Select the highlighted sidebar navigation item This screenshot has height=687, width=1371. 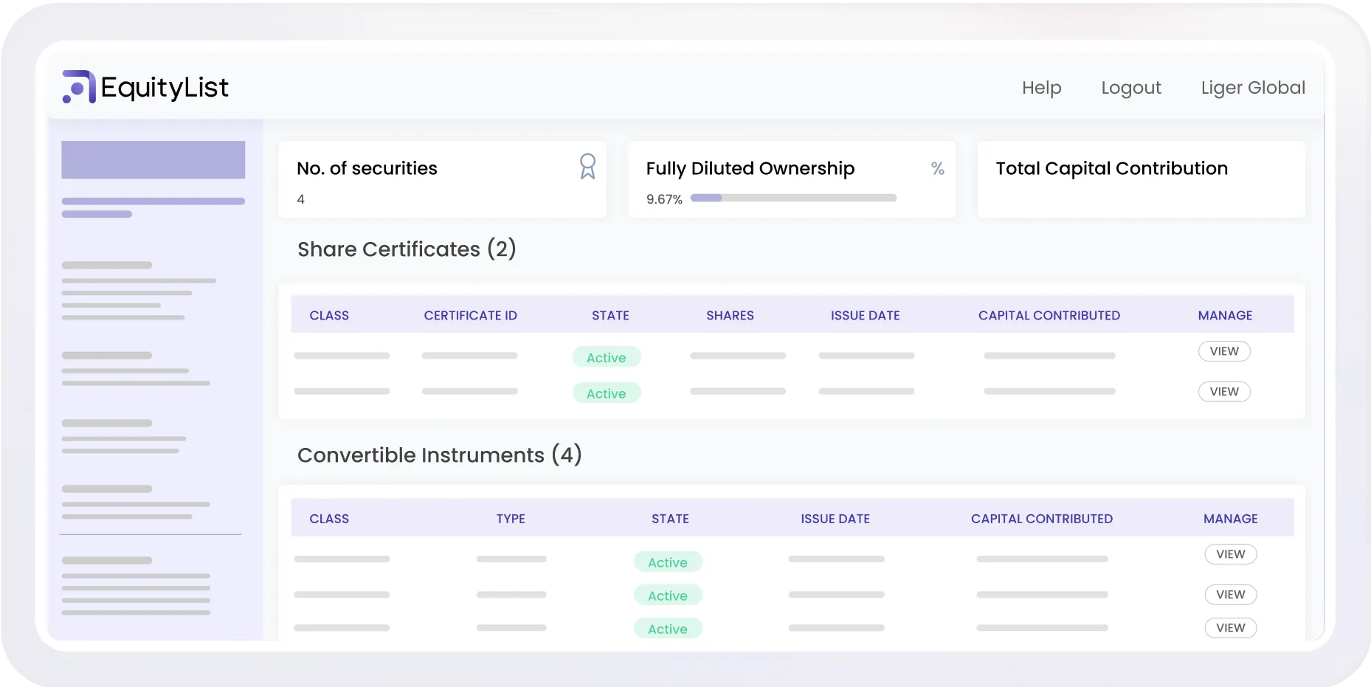pos(153,160)
